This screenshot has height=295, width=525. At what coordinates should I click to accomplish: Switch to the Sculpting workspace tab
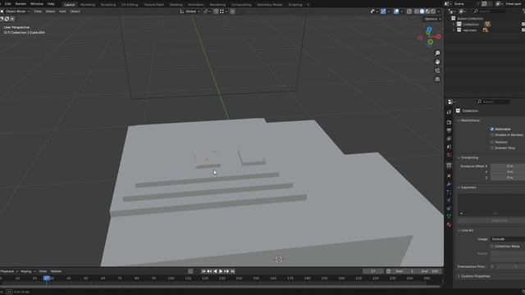(x=108, y=5)
